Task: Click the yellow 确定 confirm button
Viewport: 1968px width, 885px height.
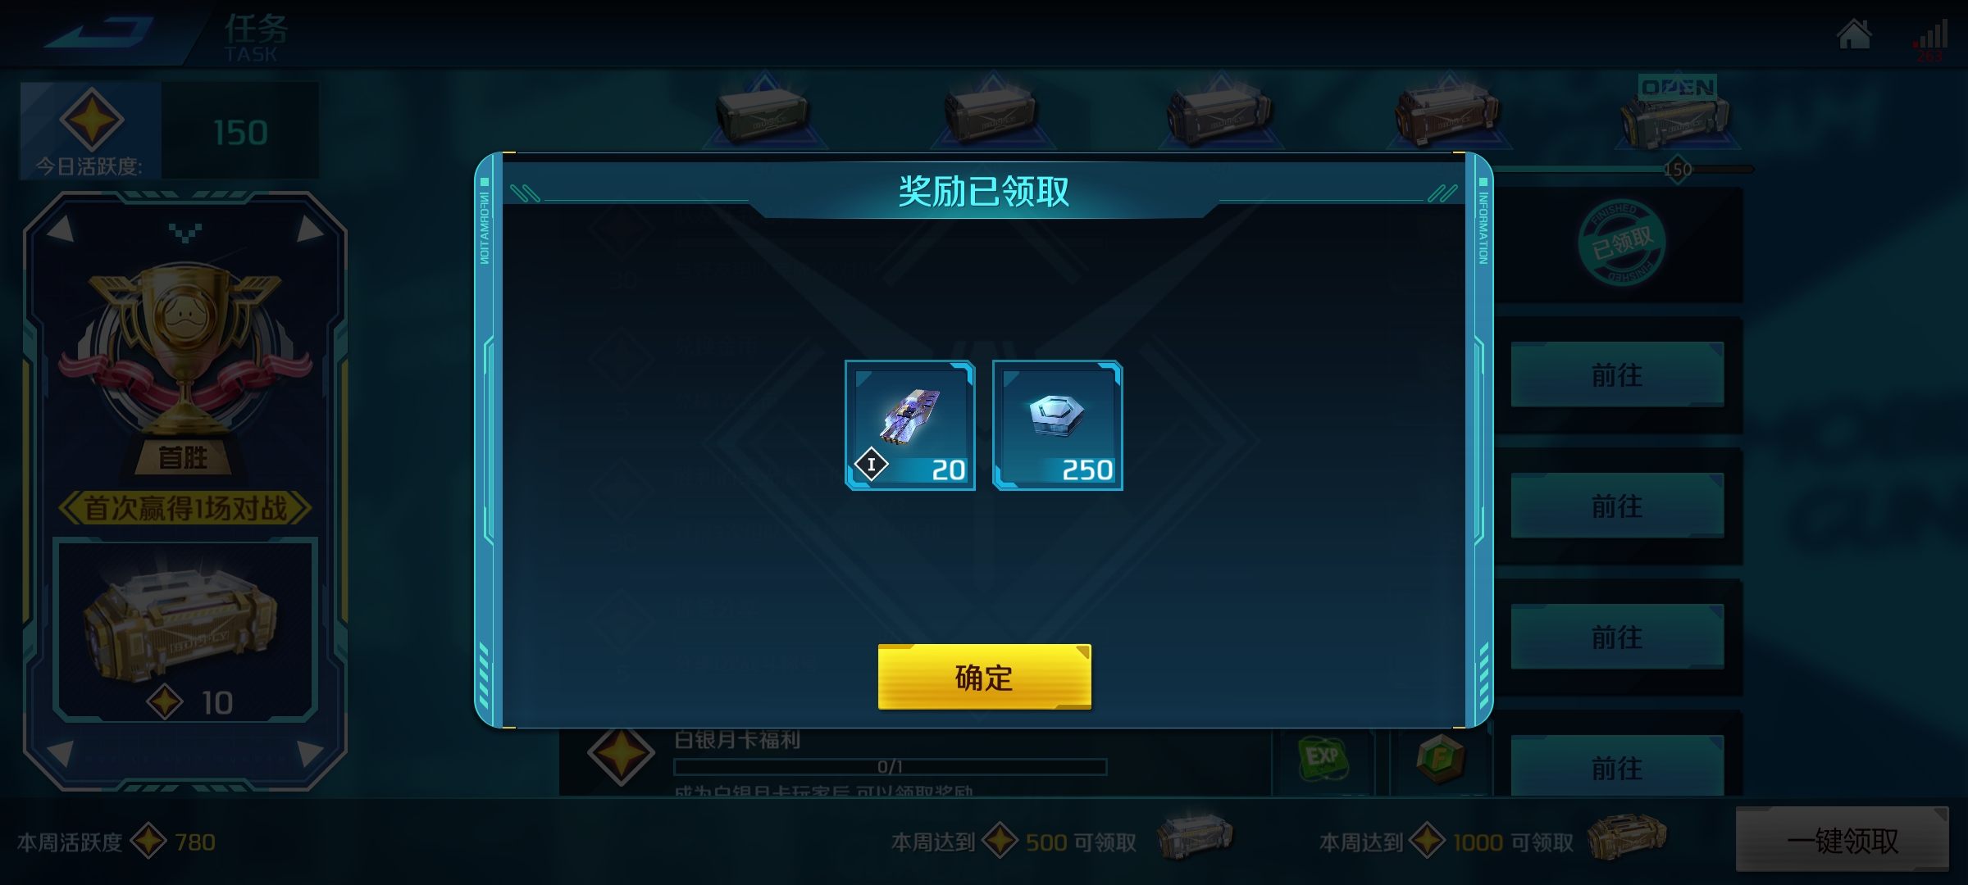Action: coord(984,677)
